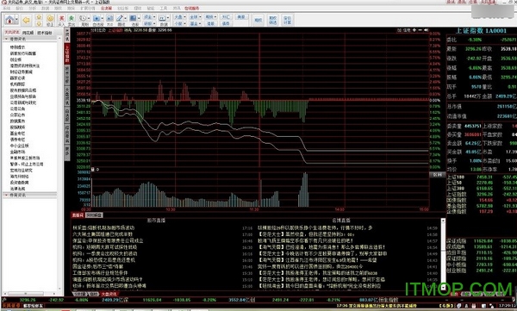Screen dimensions: 517x311
Task: Open the 系统 menu
Action: [7, 8]
